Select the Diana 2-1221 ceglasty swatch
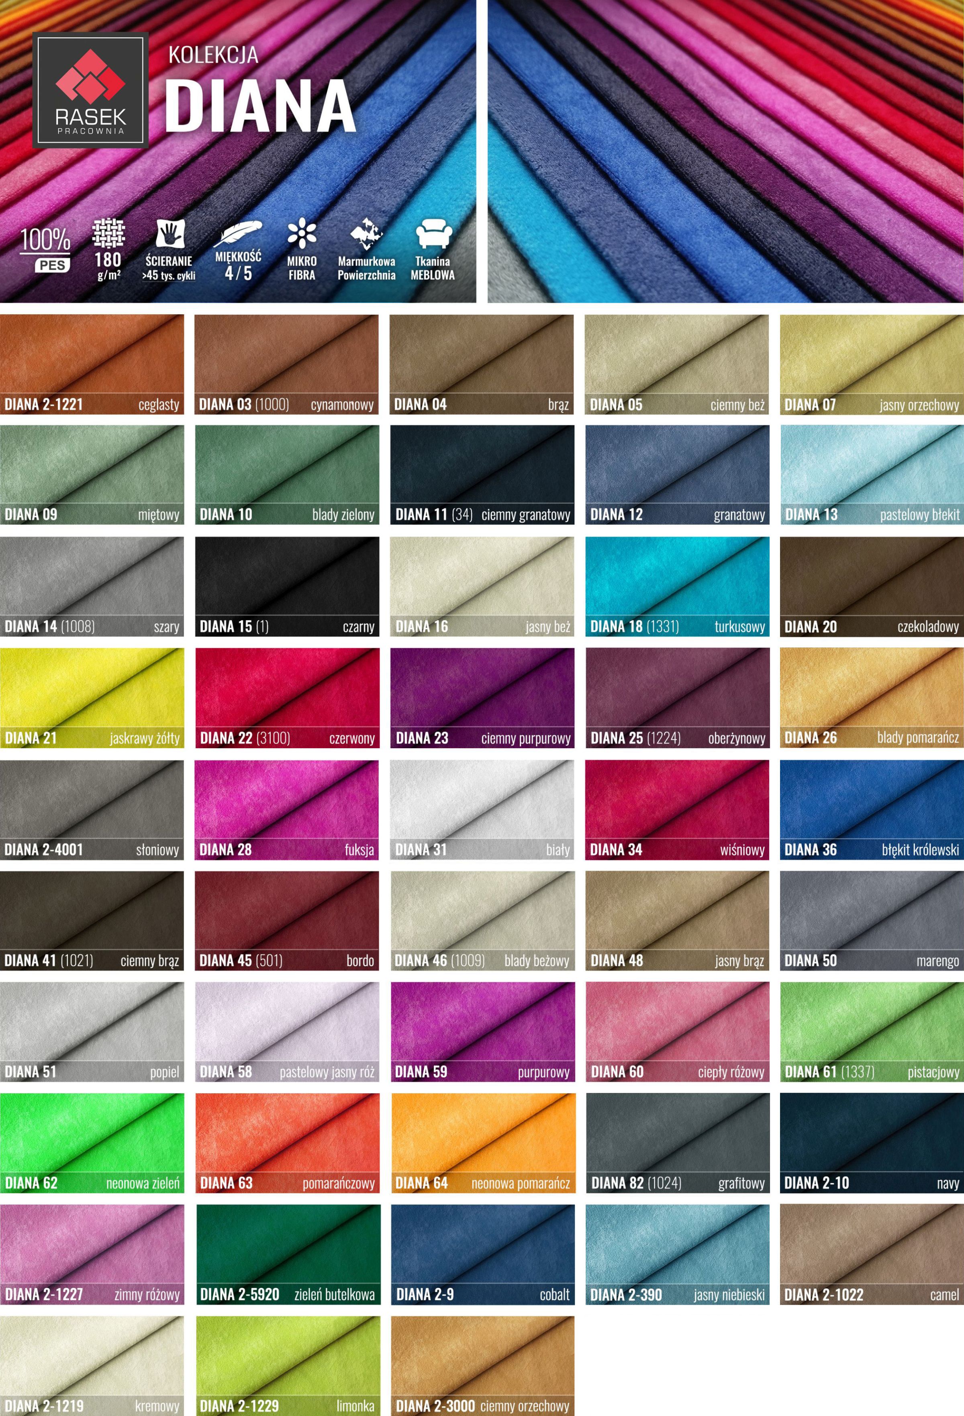The width and height of the screenshot is (964, 1416). click(92, 364)
